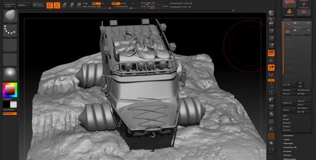Expand the Geometry palette section
316x160 pixels.
point(288,136)
